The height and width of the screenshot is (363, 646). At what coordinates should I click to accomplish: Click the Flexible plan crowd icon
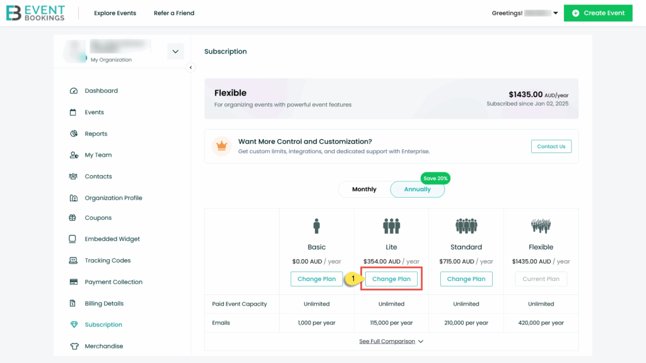tap(541, 226)
